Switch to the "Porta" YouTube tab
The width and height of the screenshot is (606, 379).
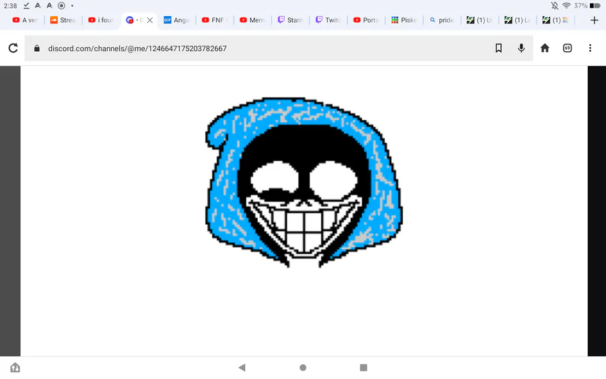[x=366, y=20]
